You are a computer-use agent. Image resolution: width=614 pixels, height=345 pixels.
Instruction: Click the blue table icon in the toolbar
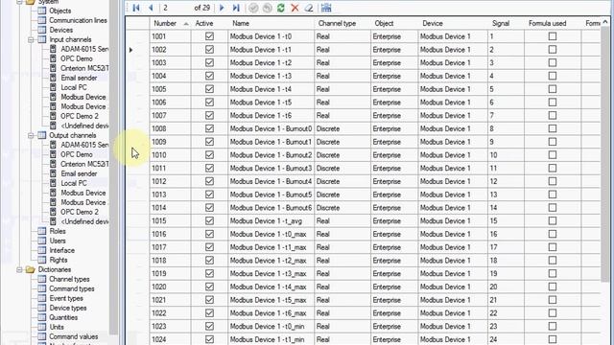click(326, 8)
